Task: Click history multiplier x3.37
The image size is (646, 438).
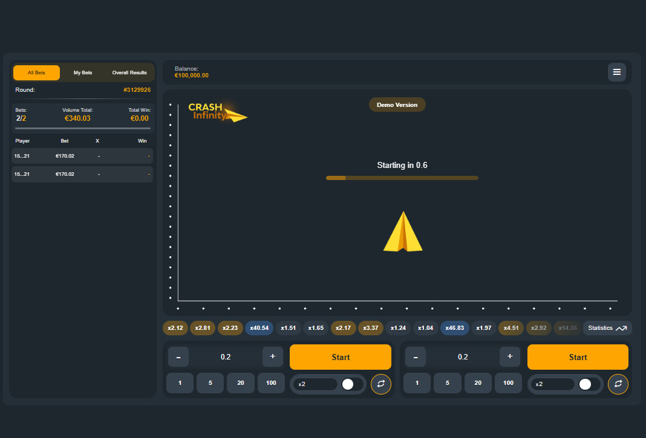Action: click(371, 328)
